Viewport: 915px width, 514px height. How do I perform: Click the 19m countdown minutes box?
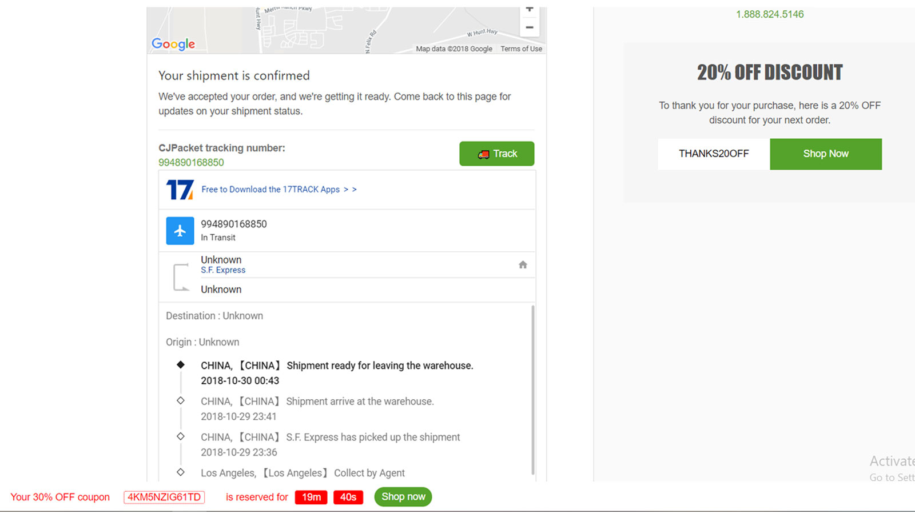(311, 497)
